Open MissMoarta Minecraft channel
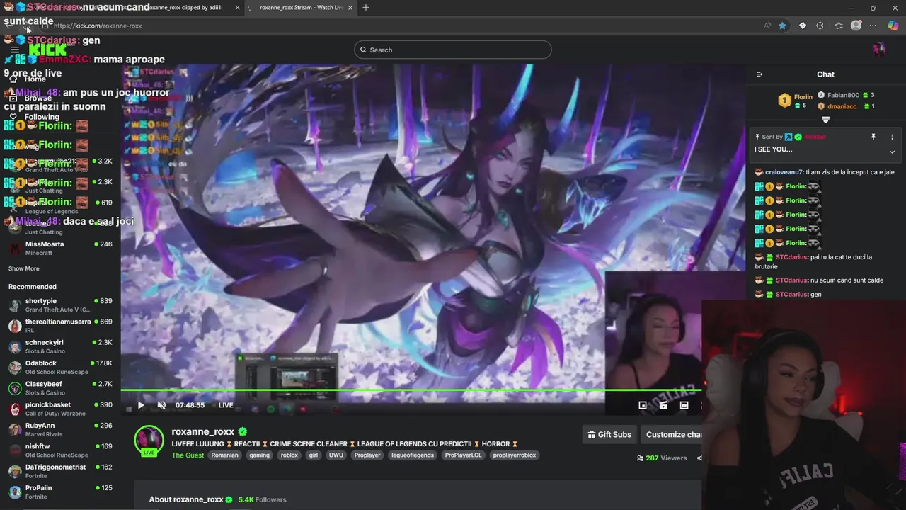906x510 pixels. (60, 248)
